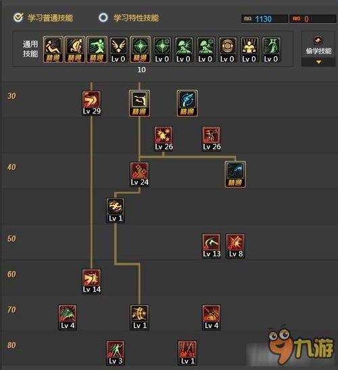This screenshot has width=338, height=370.
Task: Click the Lv 24 skill icon at level 40
Action: tap(140, 175)
